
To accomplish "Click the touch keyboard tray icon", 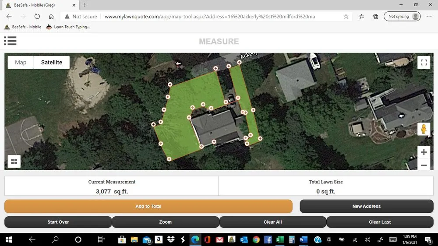I will tap(393, 239).
